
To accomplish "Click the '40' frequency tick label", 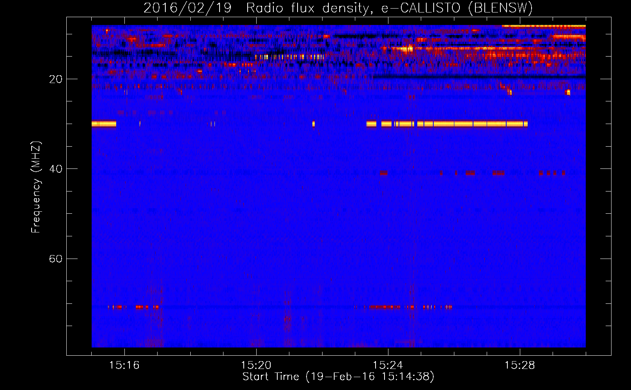I will click(56, 169).
